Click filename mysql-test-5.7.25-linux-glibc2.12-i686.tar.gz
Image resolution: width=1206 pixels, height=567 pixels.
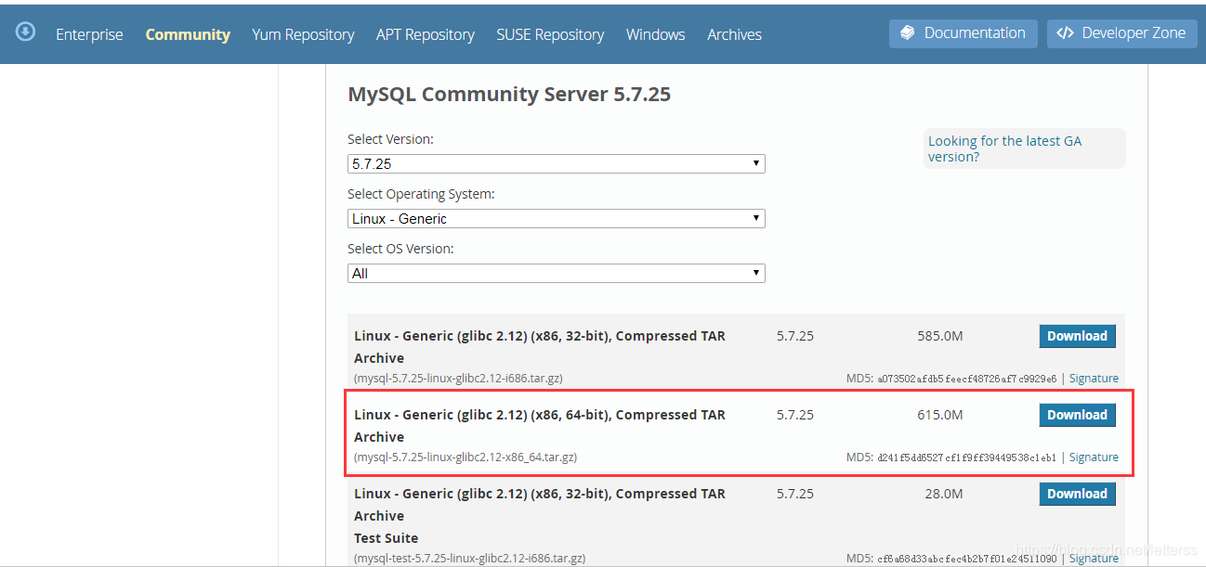470,559
